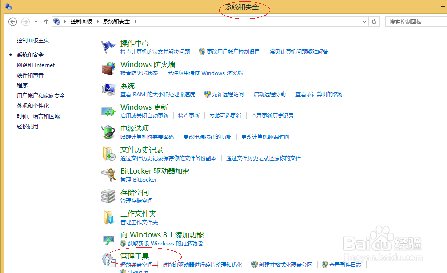
Task: Open 硬件和声音 category
Action: click(x=30, y=75)
